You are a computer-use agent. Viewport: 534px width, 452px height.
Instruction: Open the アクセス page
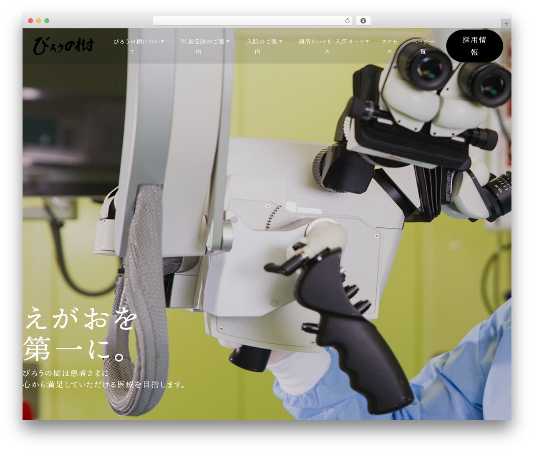[x=390, y=46]
